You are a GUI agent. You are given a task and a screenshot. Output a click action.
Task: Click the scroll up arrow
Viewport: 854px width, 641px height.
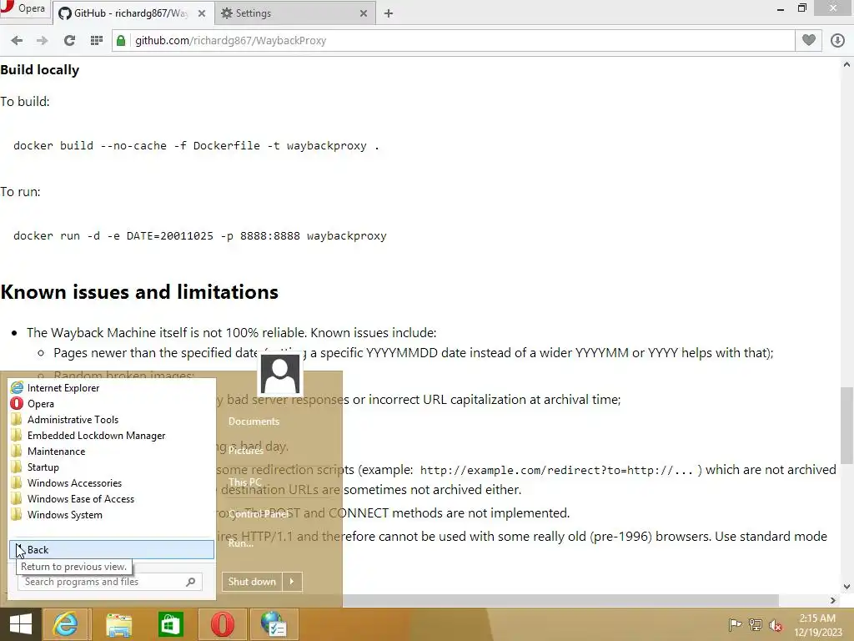point(846,64)
